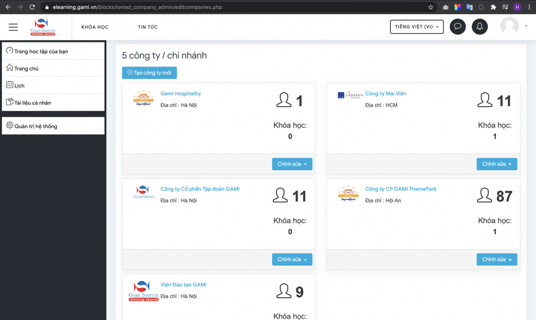The width and height of the screenshot is (536, 320).
Task: Open the hamburger navigation menu
Action: click(13, 27)
